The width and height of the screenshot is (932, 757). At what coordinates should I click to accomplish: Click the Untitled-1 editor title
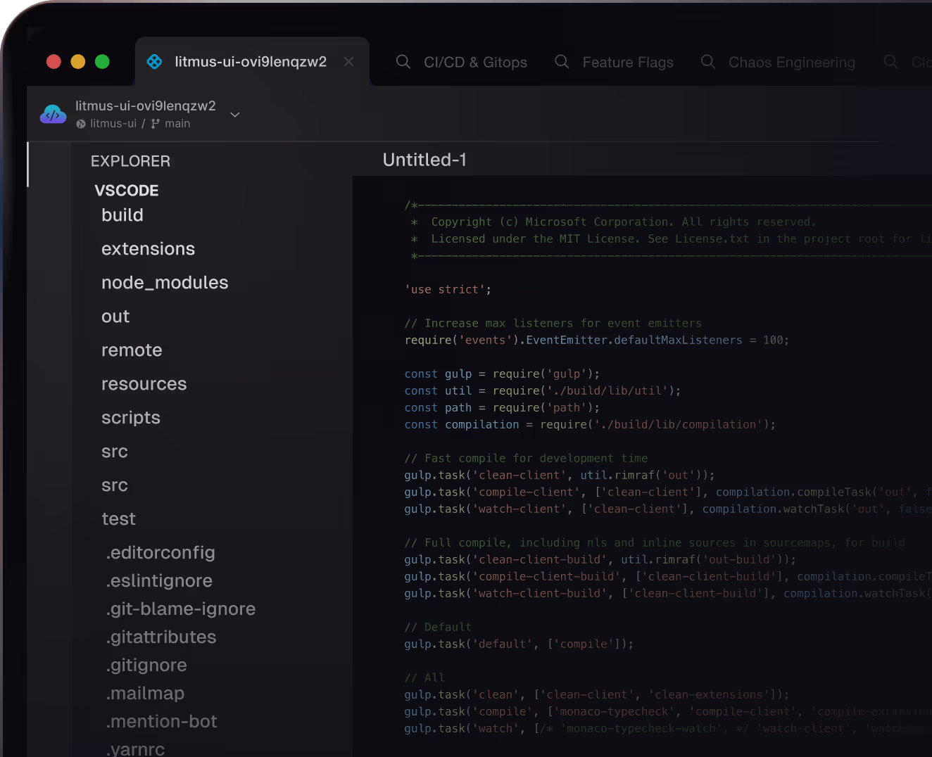(x=424, y=160)
